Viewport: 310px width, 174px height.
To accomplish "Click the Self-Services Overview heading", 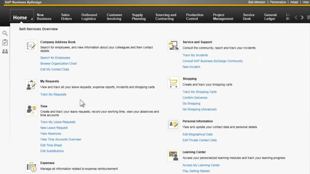I will [38, 29].
